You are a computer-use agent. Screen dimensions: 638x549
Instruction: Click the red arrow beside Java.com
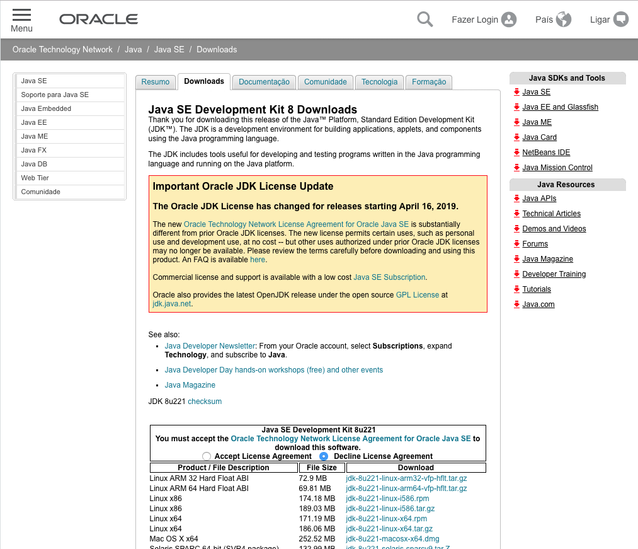pyautogui.click(x=516, y=304)
